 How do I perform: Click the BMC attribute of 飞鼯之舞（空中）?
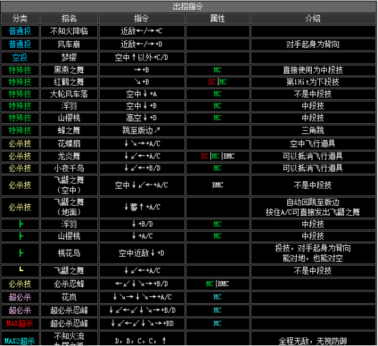[218, 185]
